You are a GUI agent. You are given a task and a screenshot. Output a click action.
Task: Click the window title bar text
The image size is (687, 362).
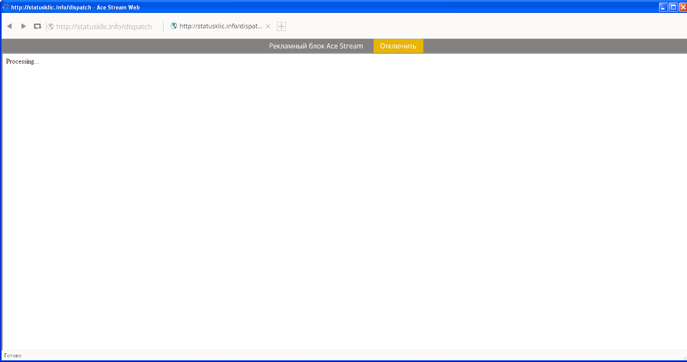(76, 7)
